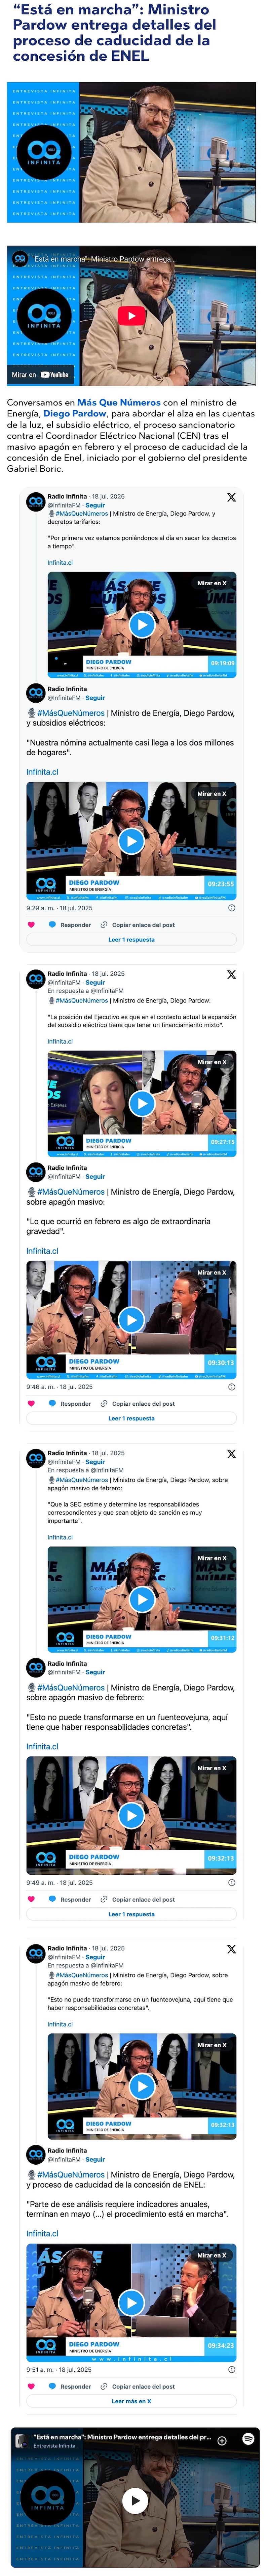Play the embedded YouTube video
The height and width of the screenshot is (2576, 269).
click(x=131, y=316)
